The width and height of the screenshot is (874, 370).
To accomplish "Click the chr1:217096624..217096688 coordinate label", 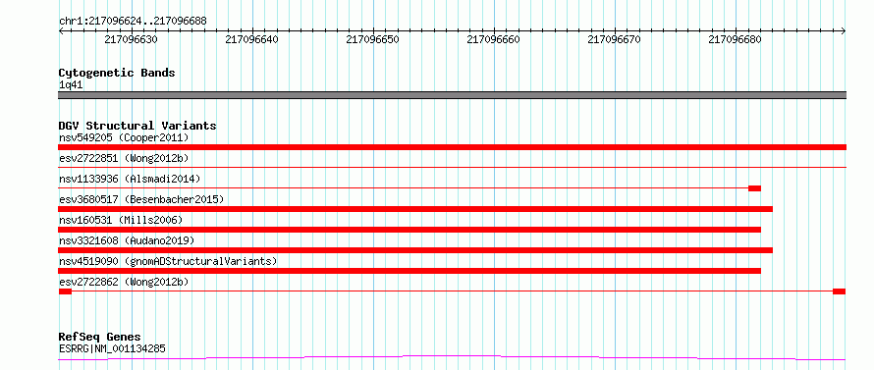I will [x=133, y=21].
